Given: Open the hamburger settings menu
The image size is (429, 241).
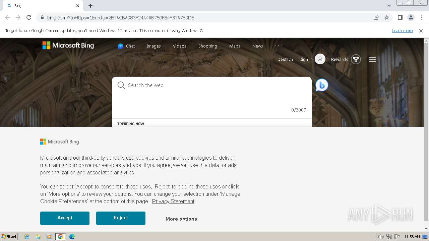Looking at the screenshot, I should (x=373, y=59).
